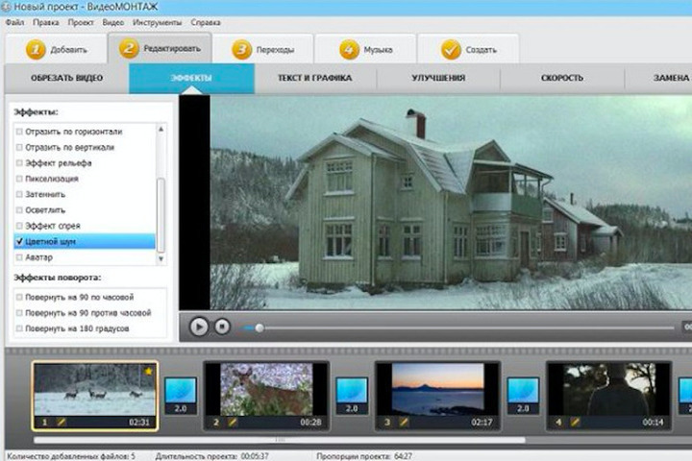Click the Добавить step button
692x461 pixels.
point(58,49)
